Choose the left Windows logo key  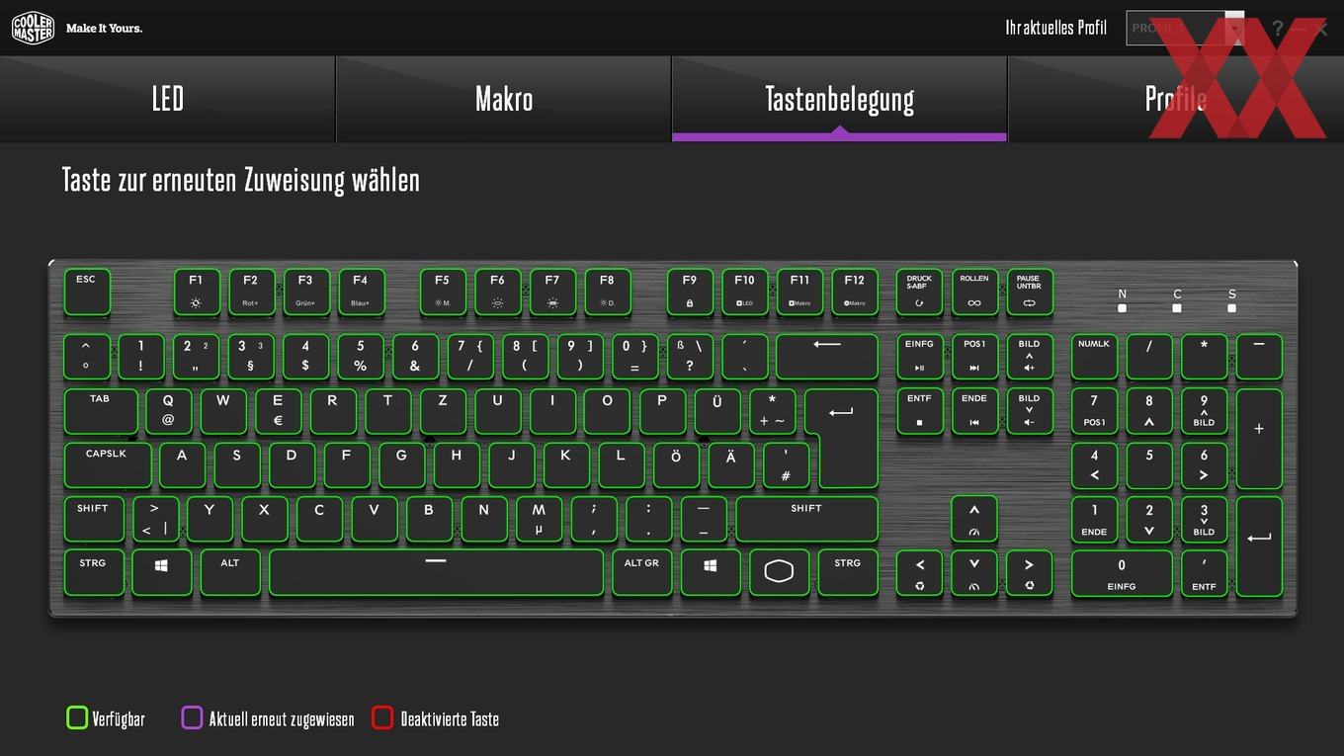coord(161,572)
